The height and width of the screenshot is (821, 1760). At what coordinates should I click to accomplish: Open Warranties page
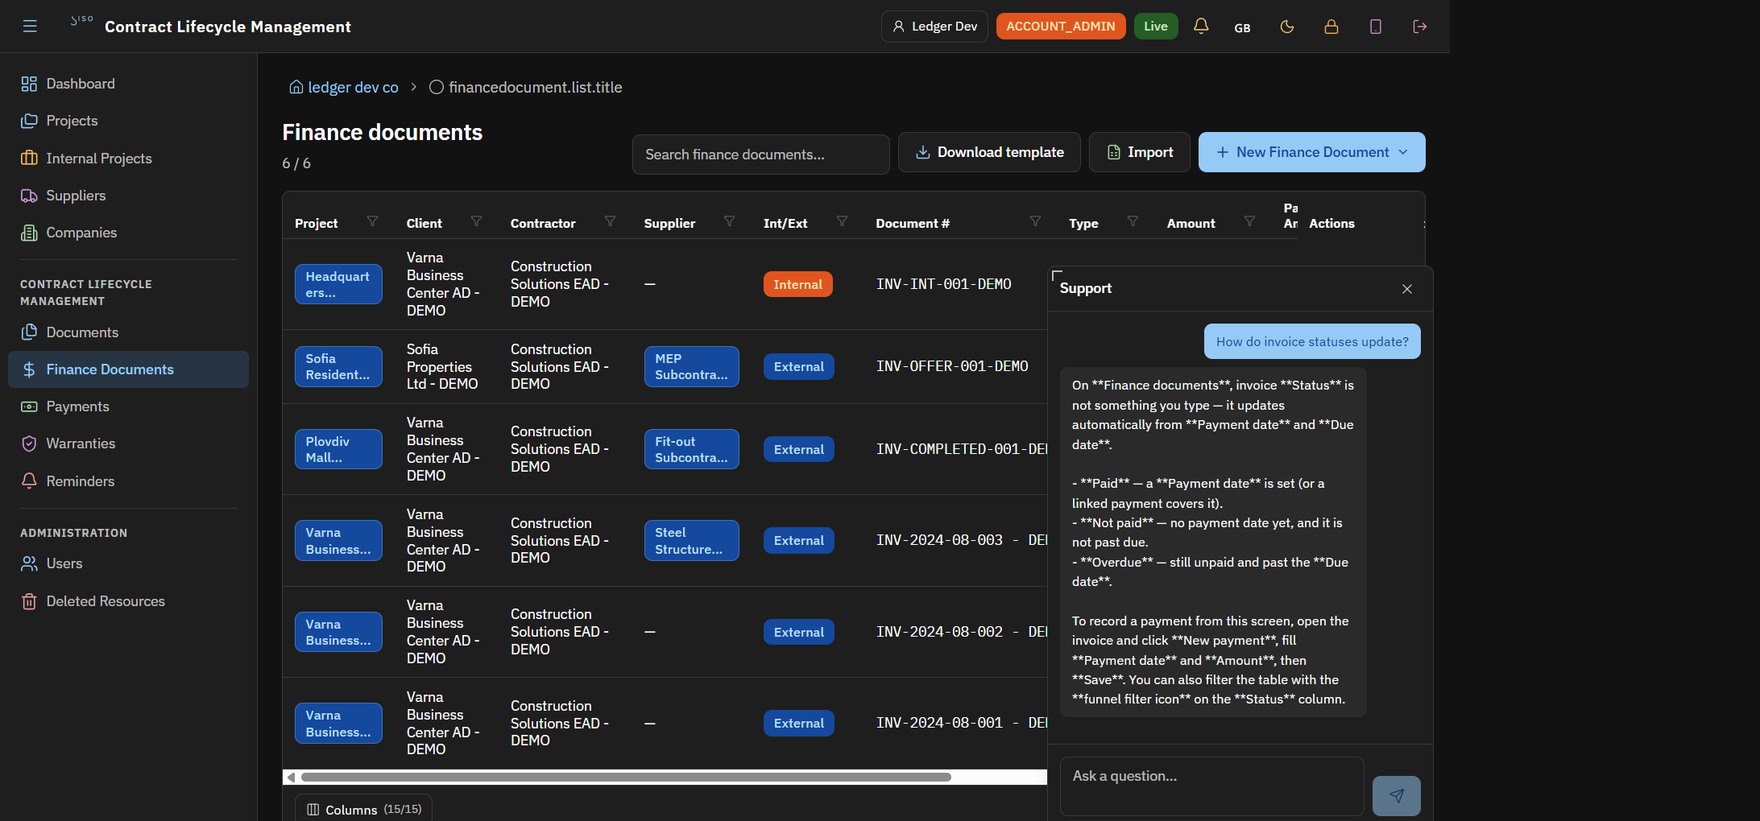(129, 444)
